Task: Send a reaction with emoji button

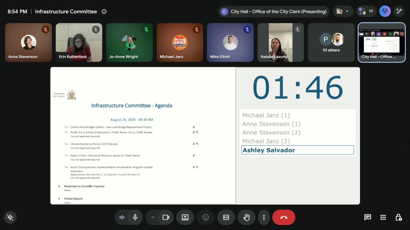Action: coord(206,218)
